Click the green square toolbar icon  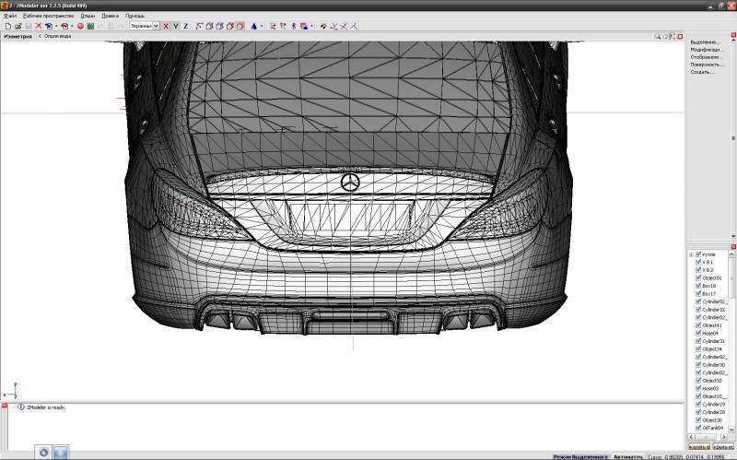[x=90, y=27]
